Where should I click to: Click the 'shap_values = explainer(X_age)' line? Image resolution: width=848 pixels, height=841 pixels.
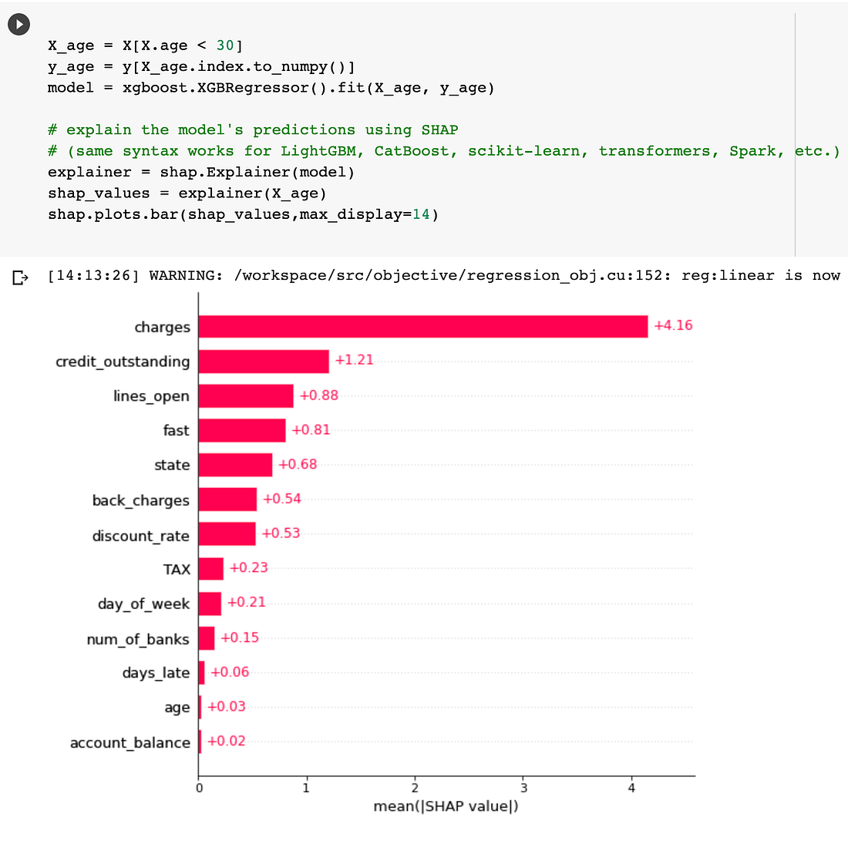tap(187, 193)
